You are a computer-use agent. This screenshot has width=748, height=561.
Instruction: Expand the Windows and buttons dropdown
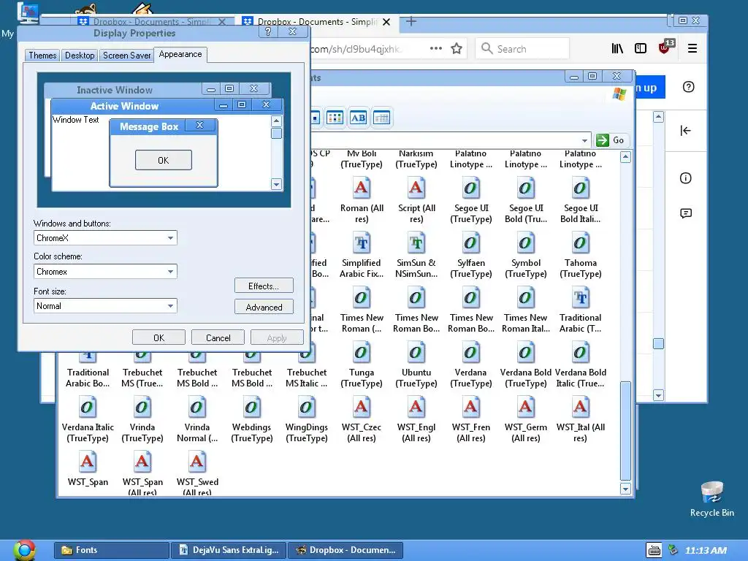tap(170, 238)
